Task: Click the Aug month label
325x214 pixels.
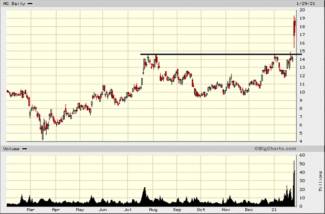Action: 153,210
